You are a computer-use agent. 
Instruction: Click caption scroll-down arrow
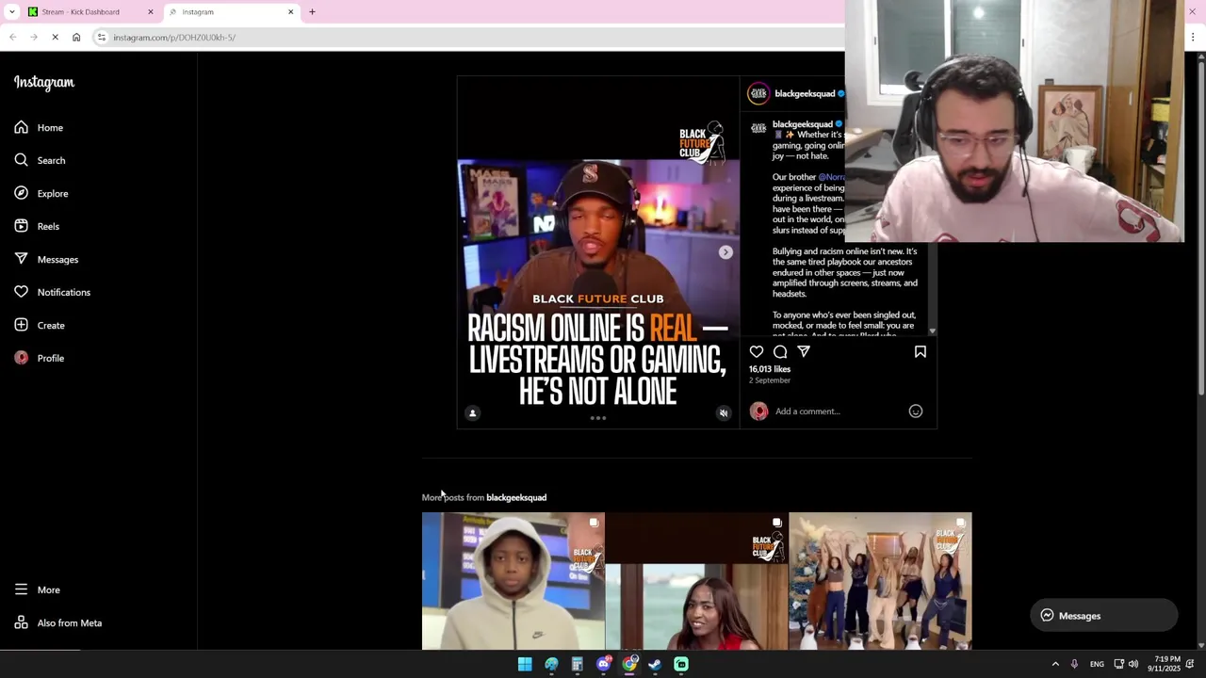tap(933, 331)
